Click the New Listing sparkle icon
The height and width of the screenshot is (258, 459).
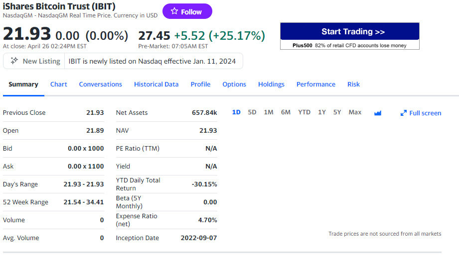click(14, 61)
